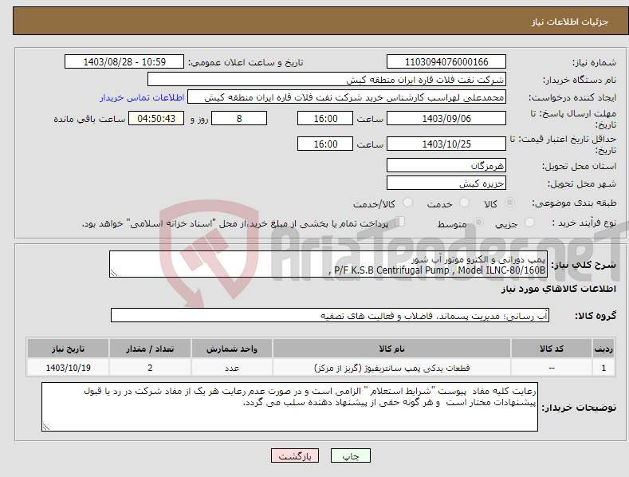This screenshot has height=477, width=629.
Task: Click the response deadline time 16:00
Action: 325,118
